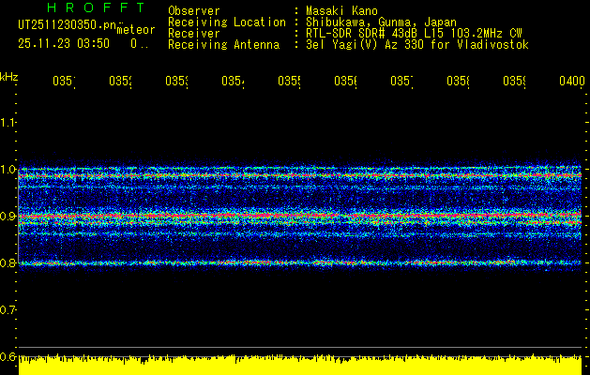This screenshot has width=590, height=375.
Task: Click the Receiving Location label
Action: click(x=227, y=22)
